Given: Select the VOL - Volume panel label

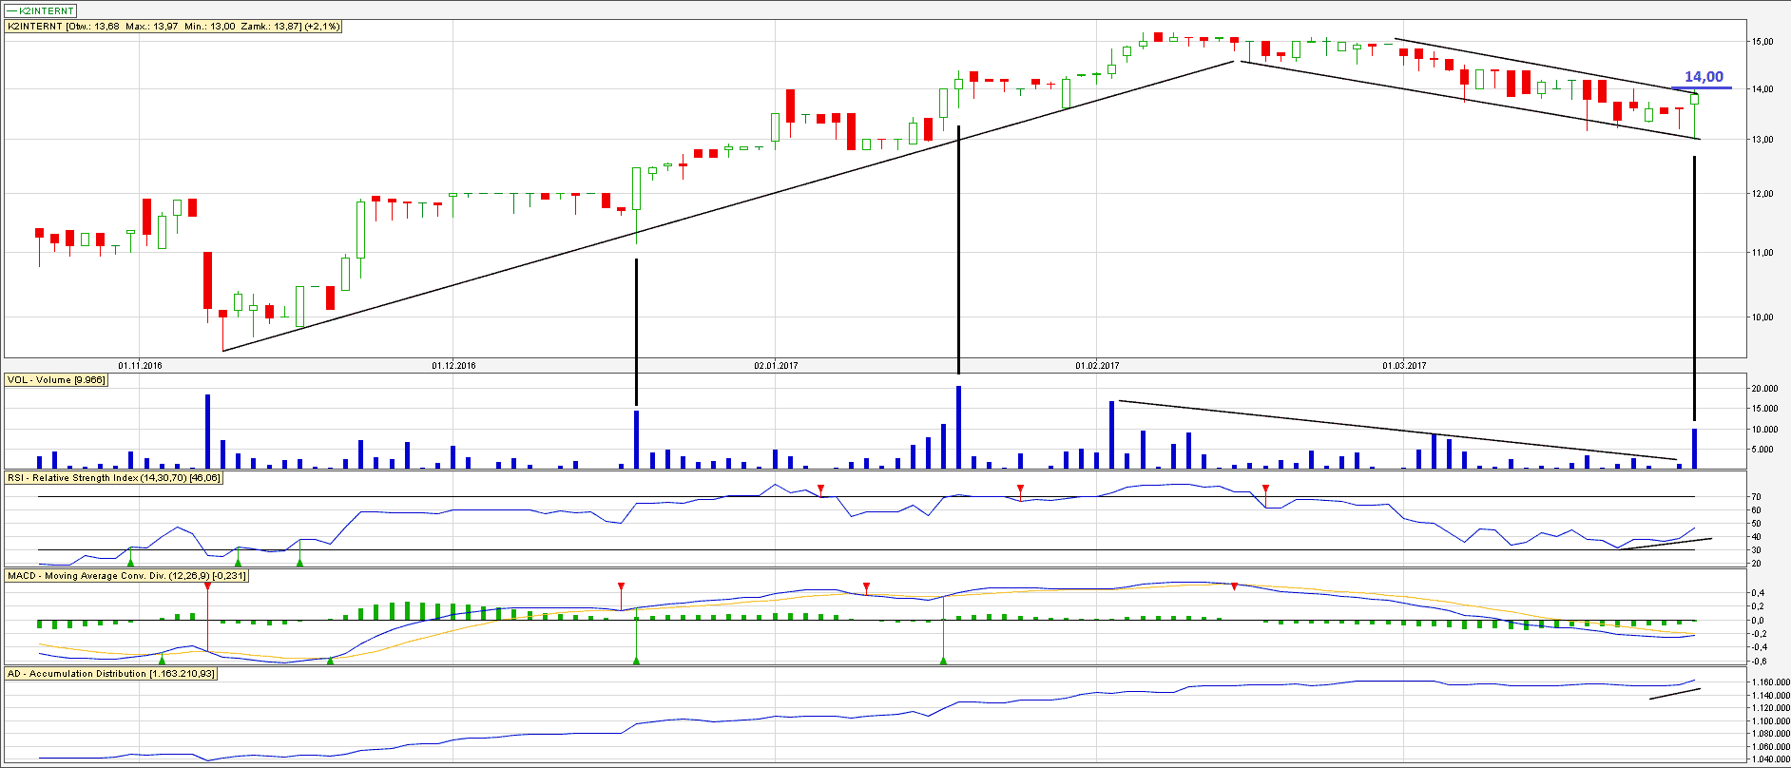Looking at the screenshot, I should tap(56, 380).
